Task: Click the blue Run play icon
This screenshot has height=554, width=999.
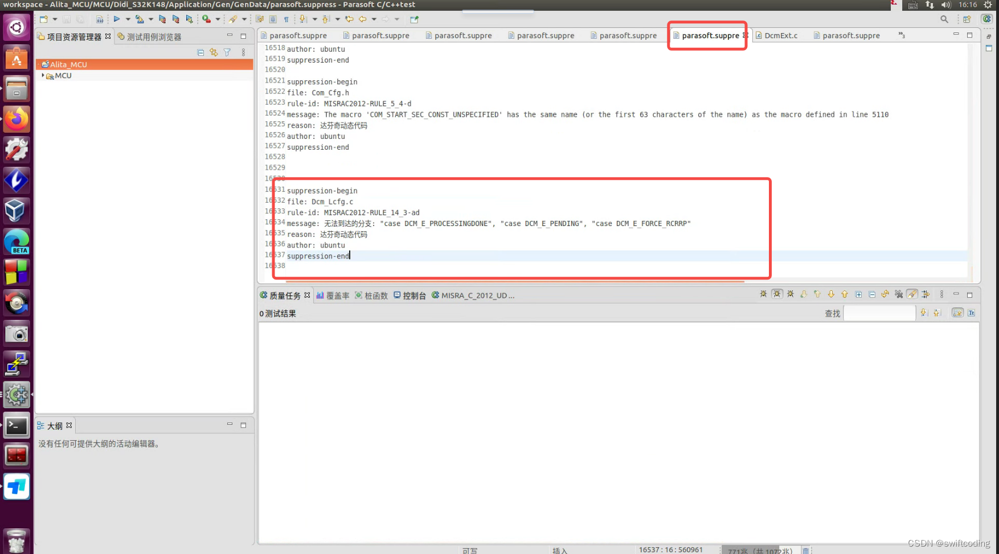Action: pos(117,19)
